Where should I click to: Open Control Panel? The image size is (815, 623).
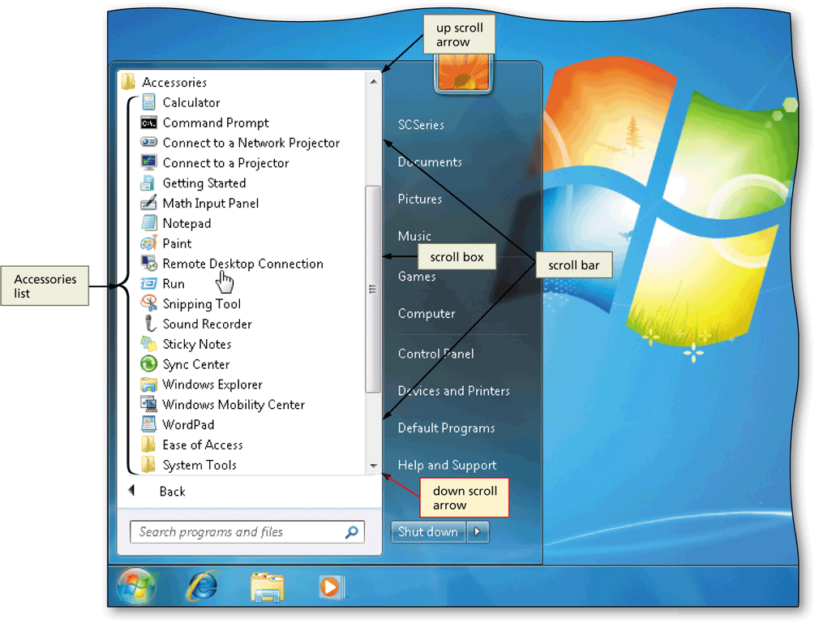click(x=436, y=354)
